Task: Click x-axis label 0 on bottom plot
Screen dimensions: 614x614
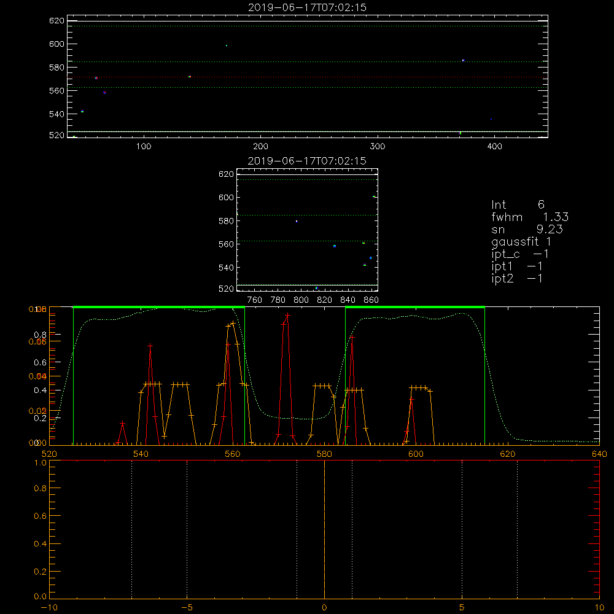Action: click(x=324, y=607)
